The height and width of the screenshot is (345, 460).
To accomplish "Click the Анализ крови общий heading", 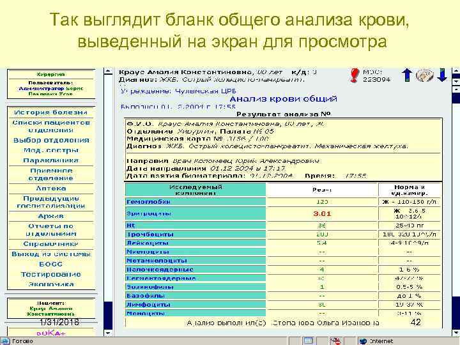I will (x=283, y=99).
